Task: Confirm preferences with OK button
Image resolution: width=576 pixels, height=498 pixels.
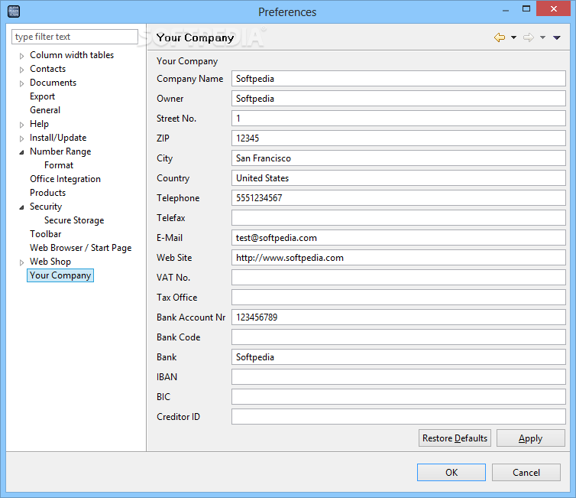Action: pos(451,472)
